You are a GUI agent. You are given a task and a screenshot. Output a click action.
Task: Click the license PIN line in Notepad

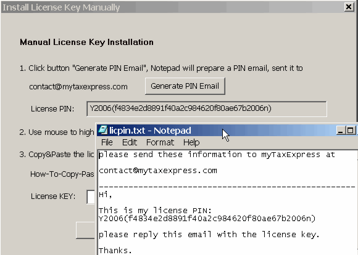[x=207, y=219]
